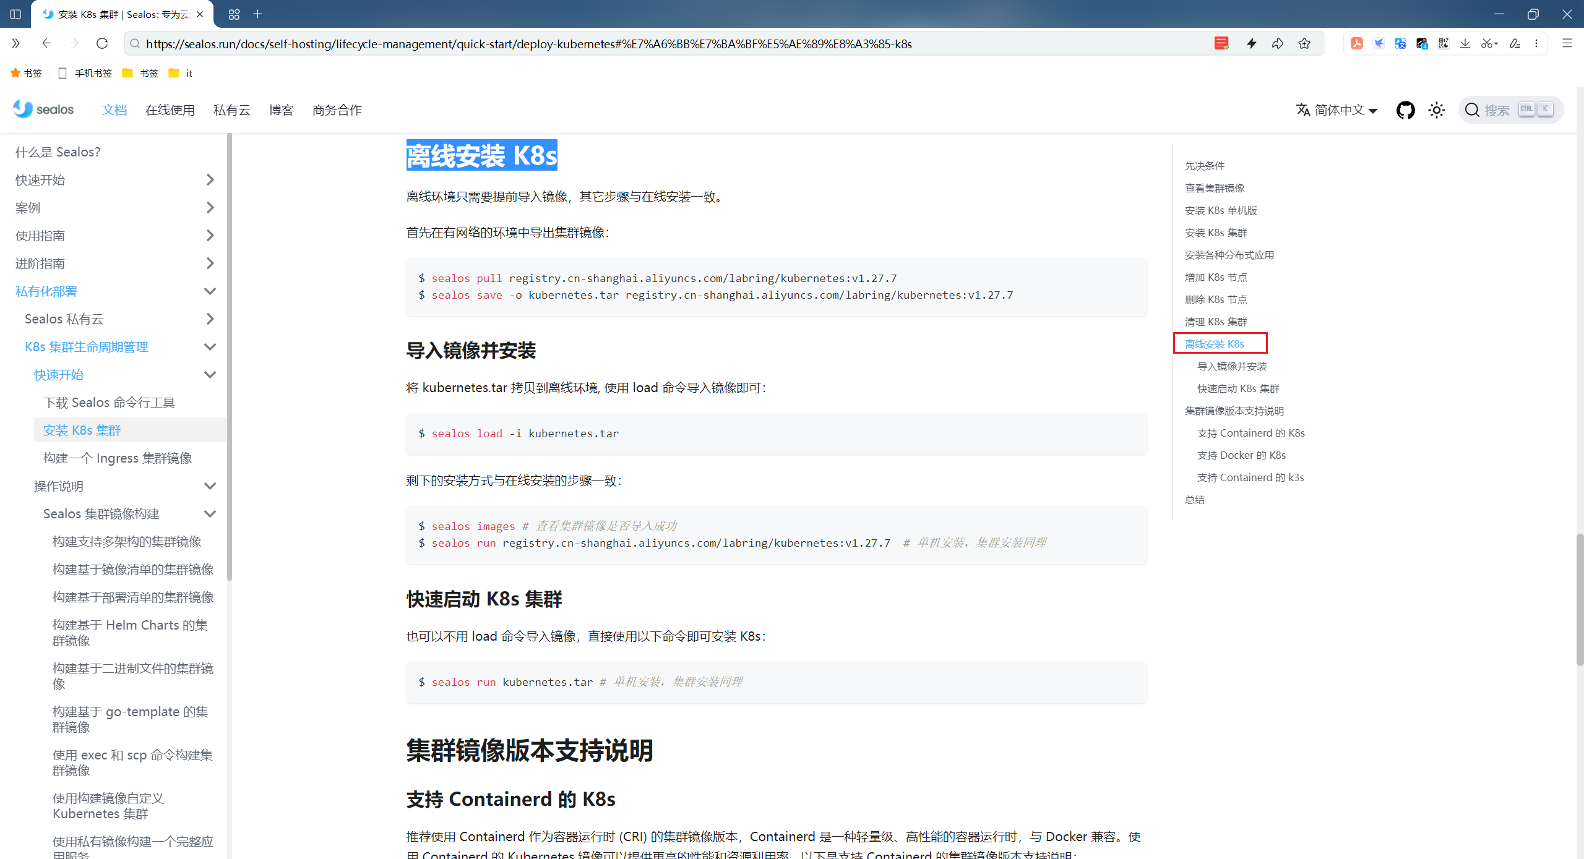Open the PDF extension icon

coord(1357,43)
